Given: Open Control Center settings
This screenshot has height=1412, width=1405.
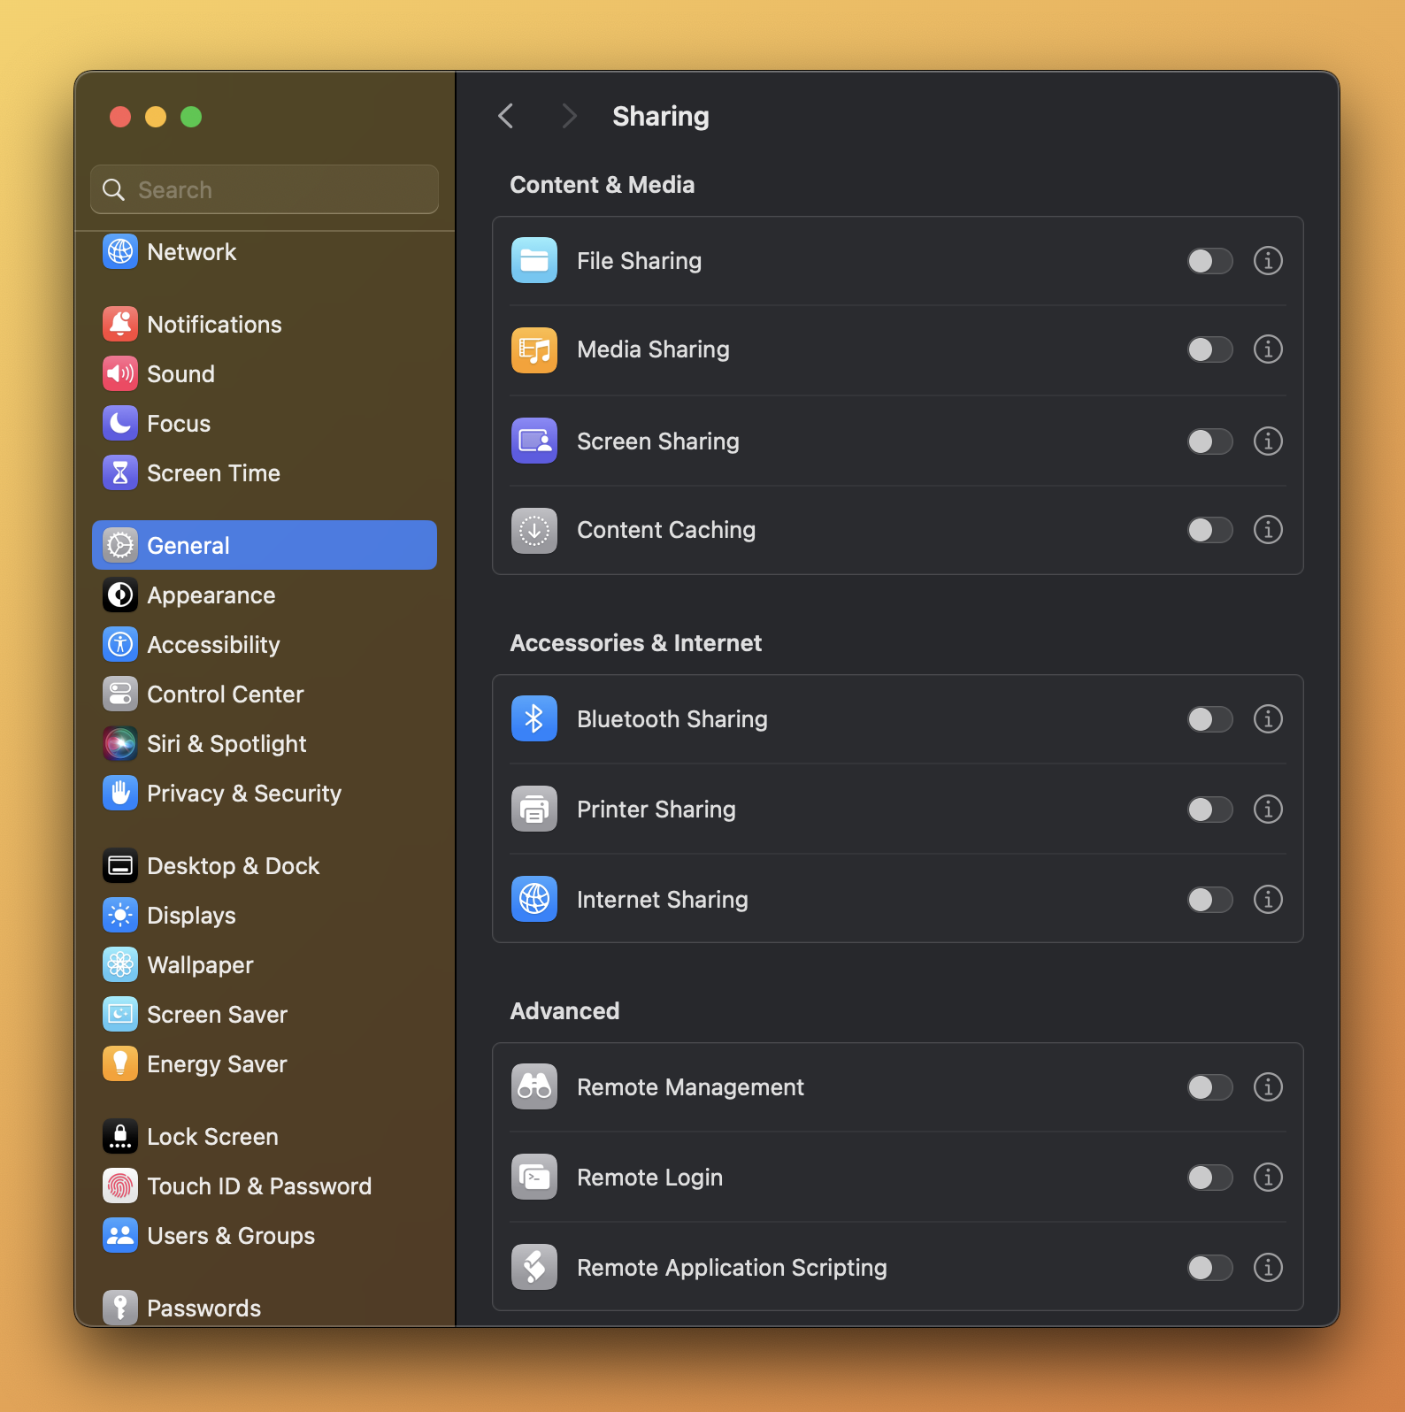Looking at the screenshot, I should (265, 694).
